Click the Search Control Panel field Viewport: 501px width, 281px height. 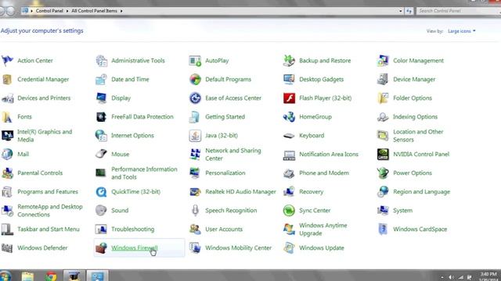(x=458, y=11)
